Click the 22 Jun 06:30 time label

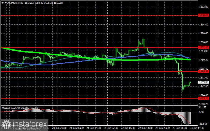(128, 128)
